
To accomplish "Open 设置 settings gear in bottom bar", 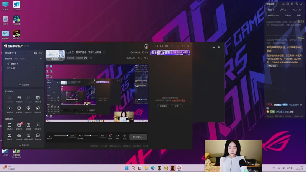I will coord(125,136).
